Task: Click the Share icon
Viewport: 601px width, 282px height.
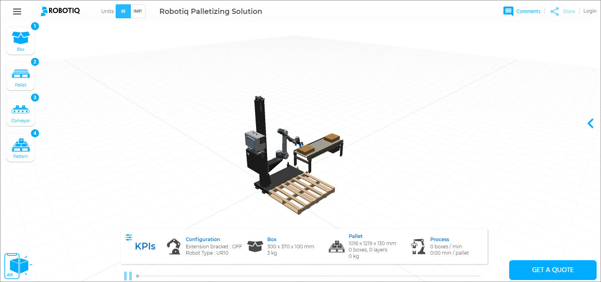Action: click(554, 12)
